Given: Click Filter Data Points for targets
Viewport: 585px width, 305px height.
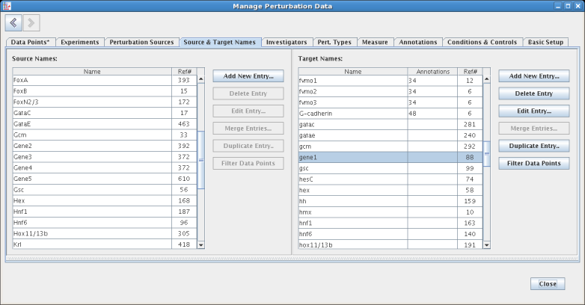Looking at the screenshot, I should pyautogui.click(x=534, y=163).
